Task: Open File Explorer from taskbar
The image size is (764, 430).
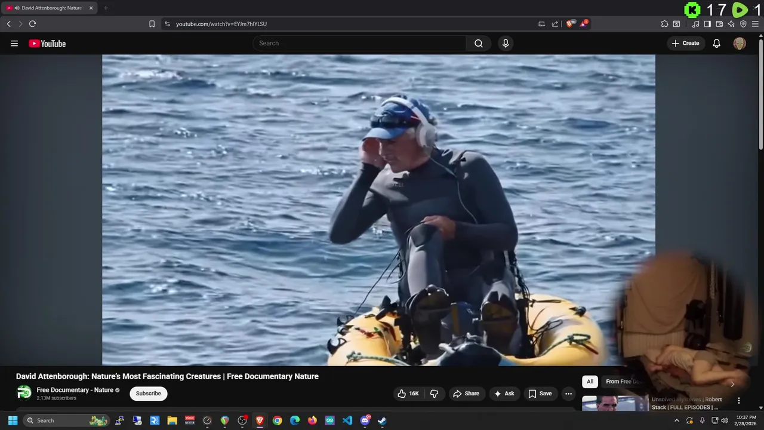Action: pos(172,420)
